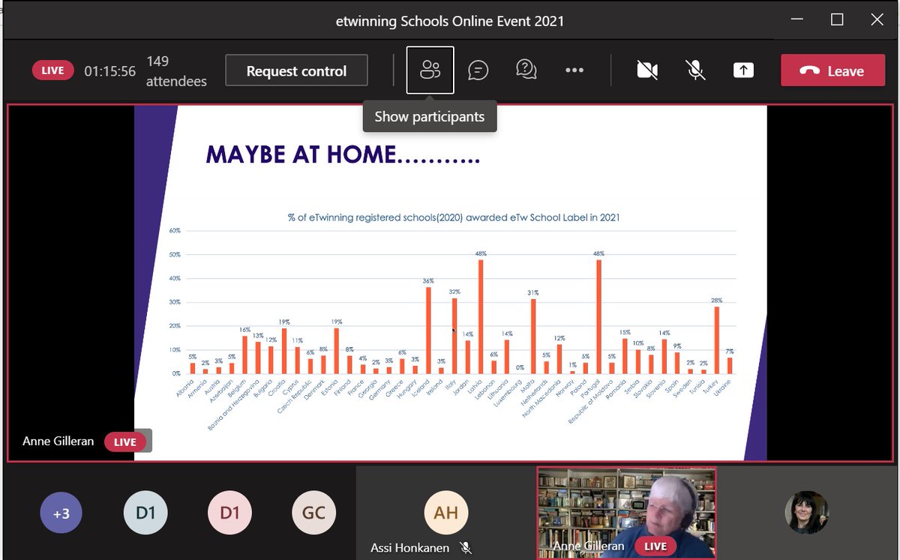Click the Request control button
This screenshot has width=900, height=560.
tap(296, 70)
